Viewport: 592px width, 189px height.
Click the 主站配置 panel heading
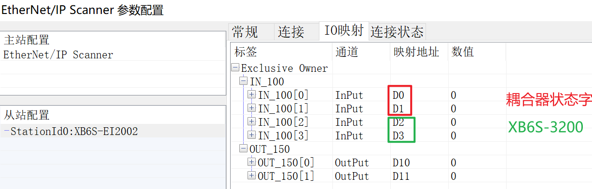(x=27, y=40)
